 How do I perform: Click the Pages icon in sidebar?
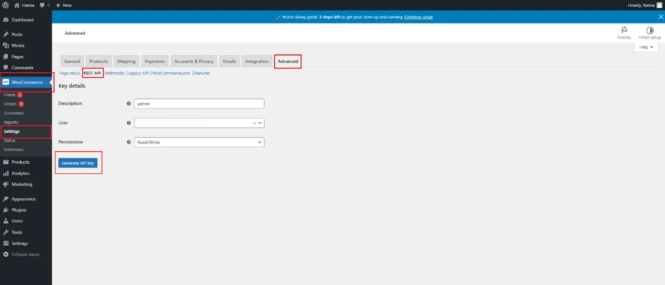6,57
